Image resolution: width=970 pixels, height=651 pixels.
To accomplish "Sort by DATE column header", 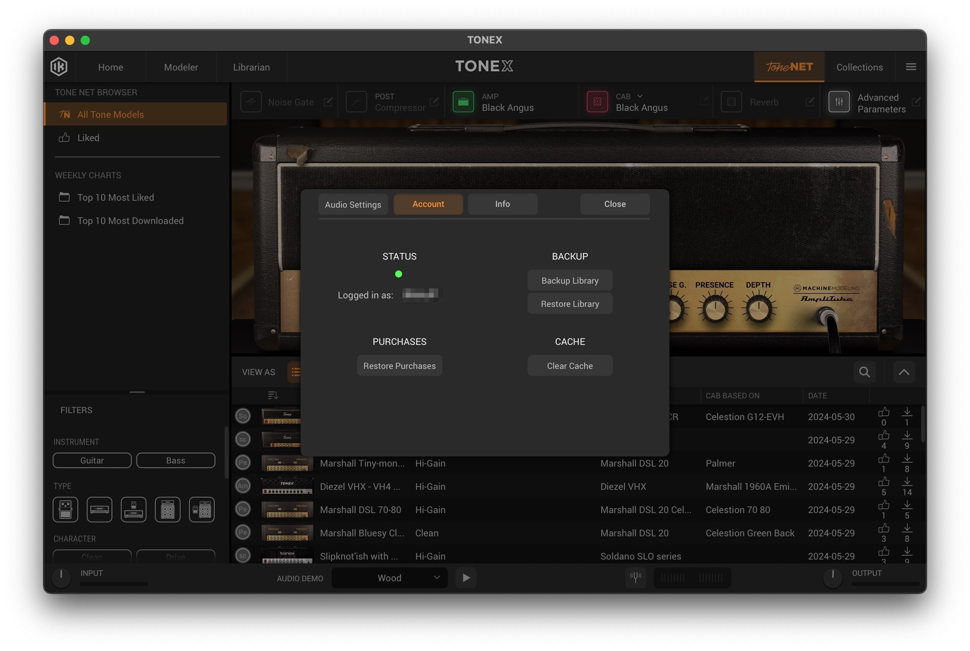I will click(x=817, y=395).
